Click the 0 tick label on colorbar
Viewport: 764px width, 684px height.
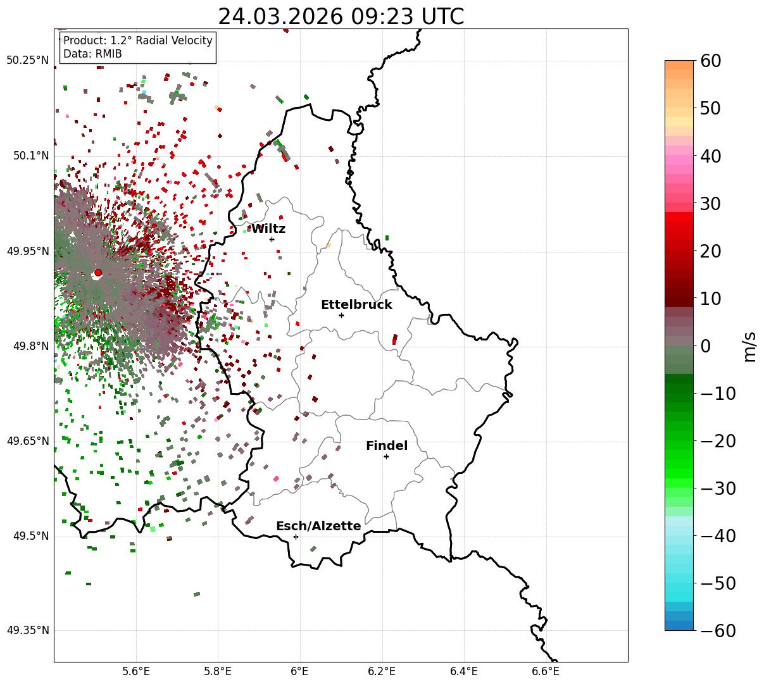pos(705,346)
